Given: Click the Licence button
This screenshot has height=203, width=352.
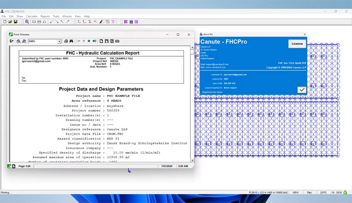Looking at the screenshot, I should (297, 44).
